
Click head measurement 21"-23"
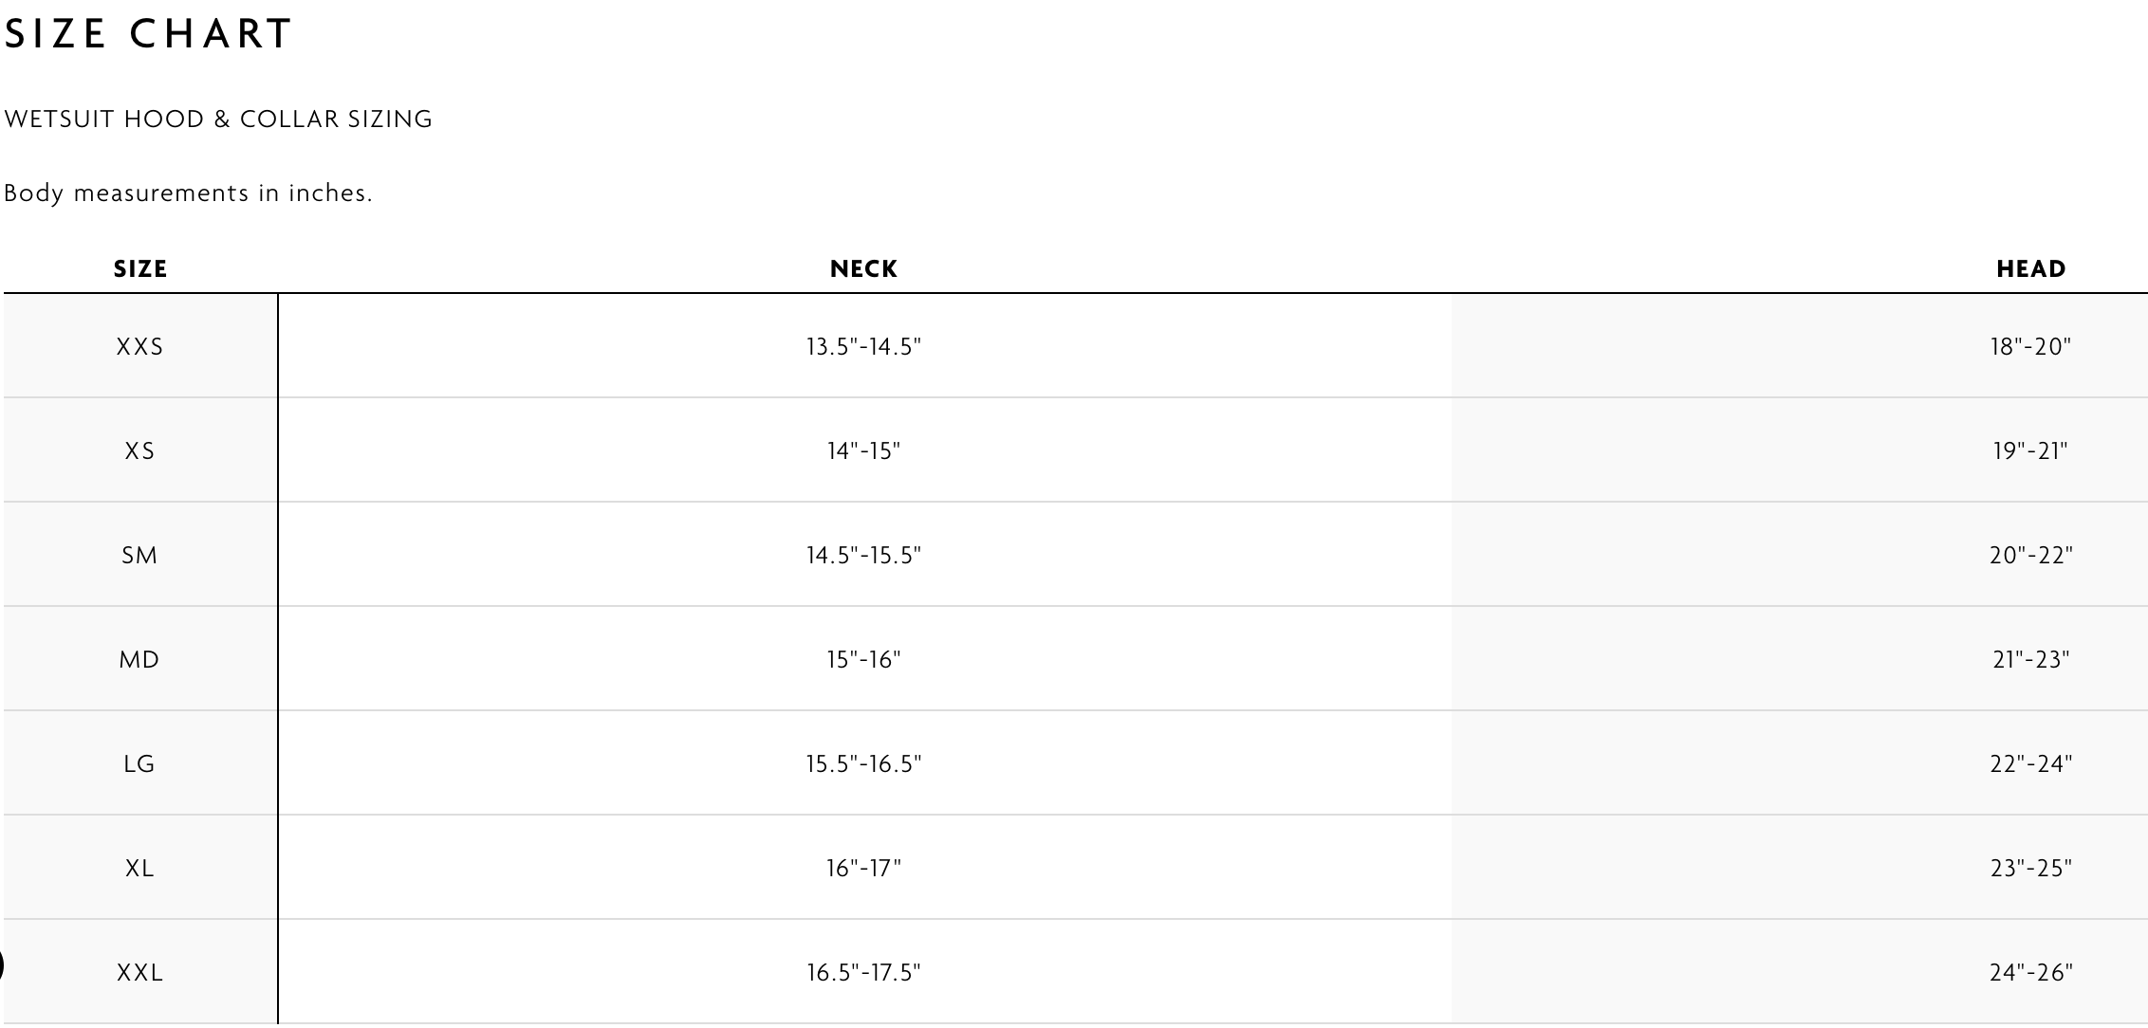tap(2030, 660)
